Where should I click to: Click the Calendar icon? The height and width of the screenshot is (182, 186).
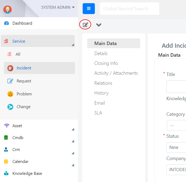pyautogui.click(x=6, y=162)
